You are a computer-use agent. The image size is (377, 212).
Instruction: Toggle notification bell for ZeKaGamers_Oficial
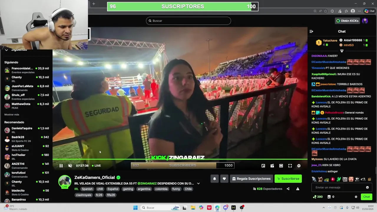point(214,179)
